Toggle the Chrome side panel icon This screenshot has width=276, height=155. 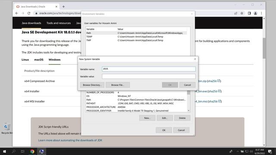pyautogui.click(x=249, y=13)
